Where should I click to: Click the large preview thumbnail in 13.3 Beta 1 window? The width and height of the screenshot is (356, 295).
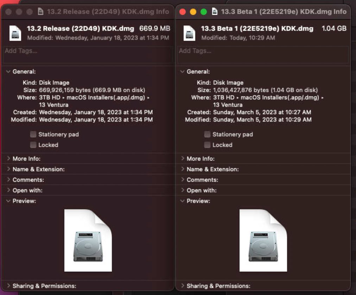coord(263,240)
